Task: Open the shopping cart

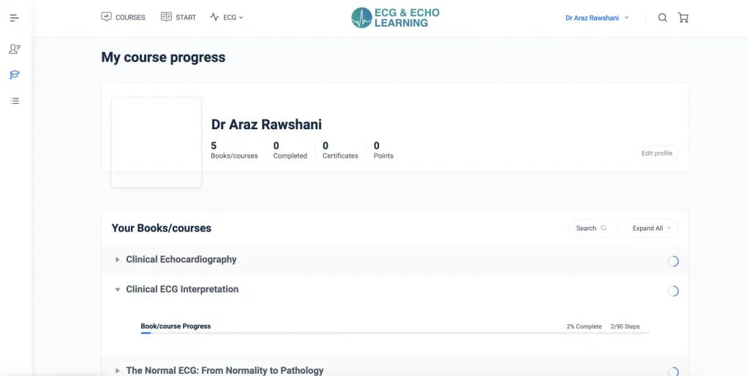Action: [x=683, y=18]
